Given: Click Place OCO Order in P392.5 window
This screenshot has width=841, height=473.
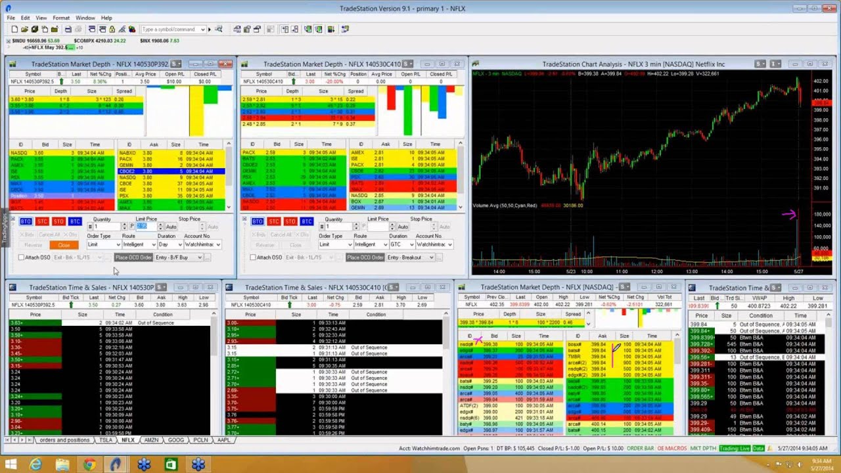Looking at the screenshot, I should point(133,258).
